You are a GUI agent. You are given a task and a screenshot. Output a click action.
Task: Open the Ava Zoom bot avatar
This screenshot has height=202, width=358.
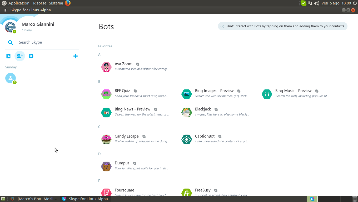coord(106,67)
